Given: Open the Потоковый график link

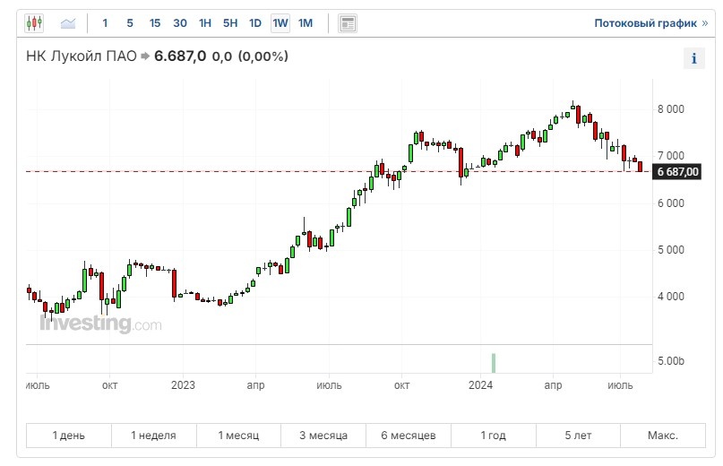Looking at the screenshot, I should [x=650, y=22].
